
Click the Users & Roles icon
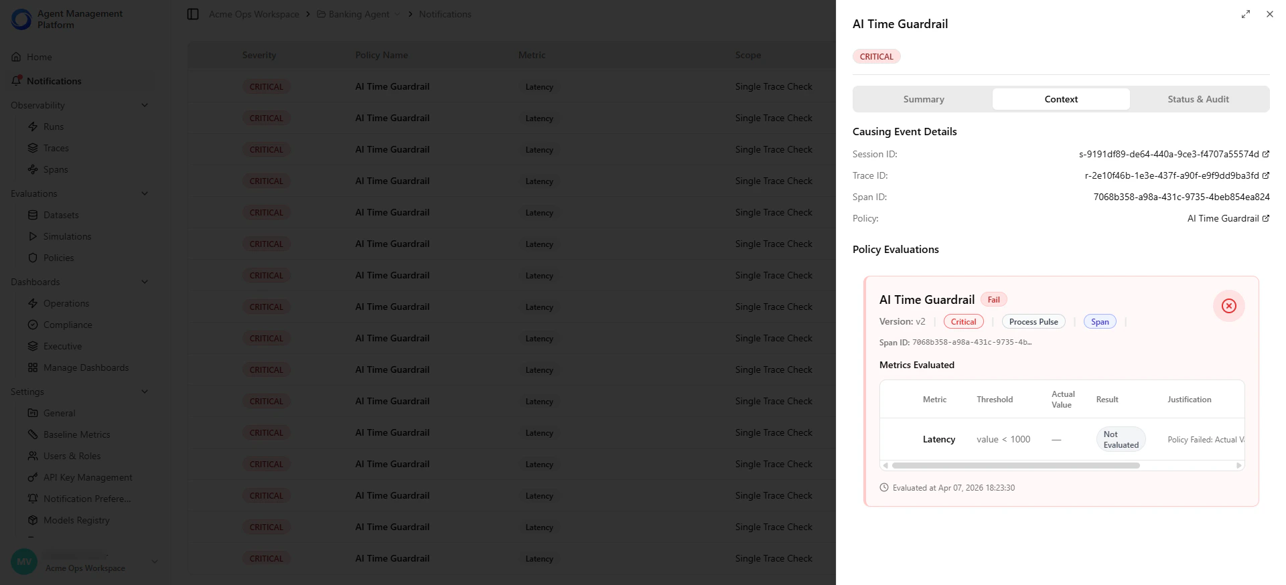pyautogui.click(x=33, y=456)
